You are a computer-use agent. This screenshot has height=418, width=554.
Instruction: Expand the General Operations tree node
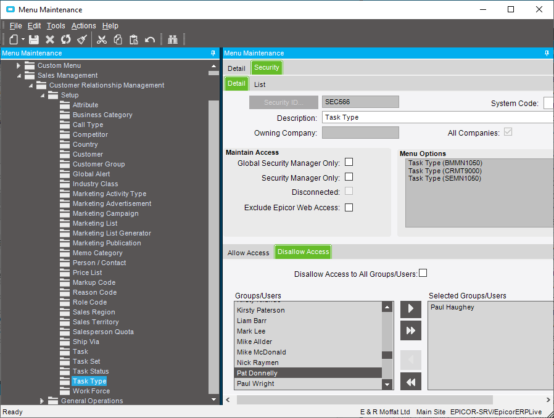tap(42, 401)
